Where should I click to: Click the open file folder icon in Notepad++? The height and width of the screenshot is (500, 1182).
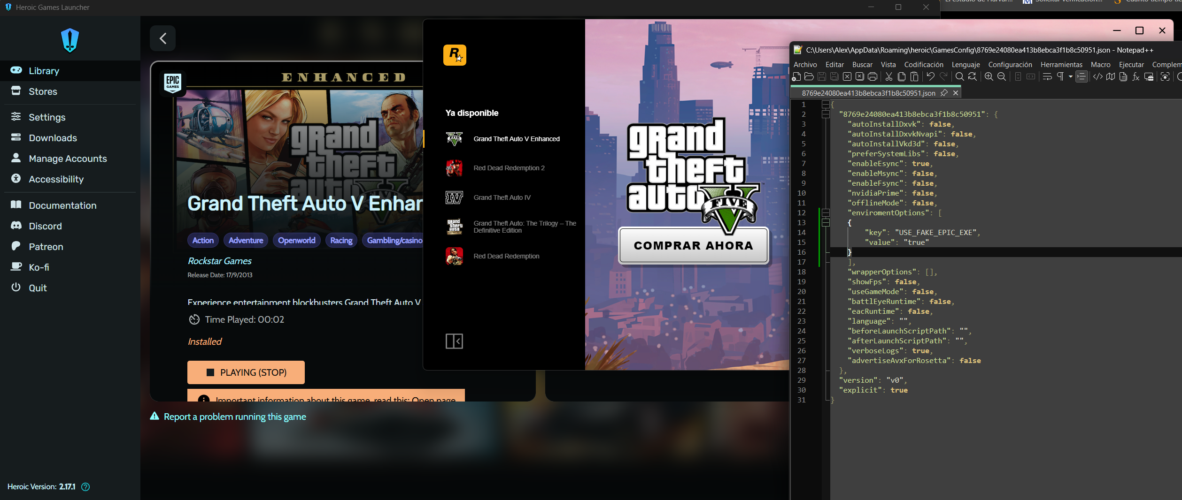(809, 77)
